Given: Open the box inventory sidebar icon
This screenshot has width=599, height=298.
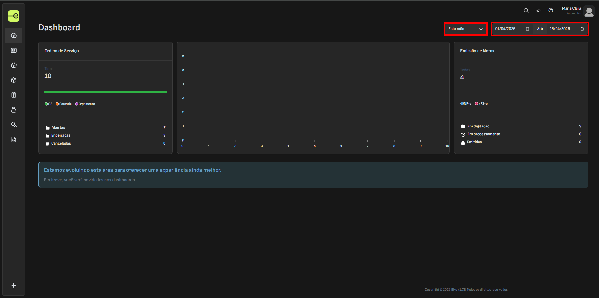Looking at the screenshot, I should click(14, 80).
